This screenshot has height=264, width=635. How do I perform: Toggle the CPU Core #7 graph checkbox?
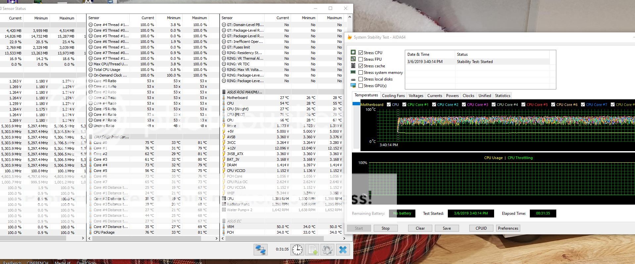(583, 105)
